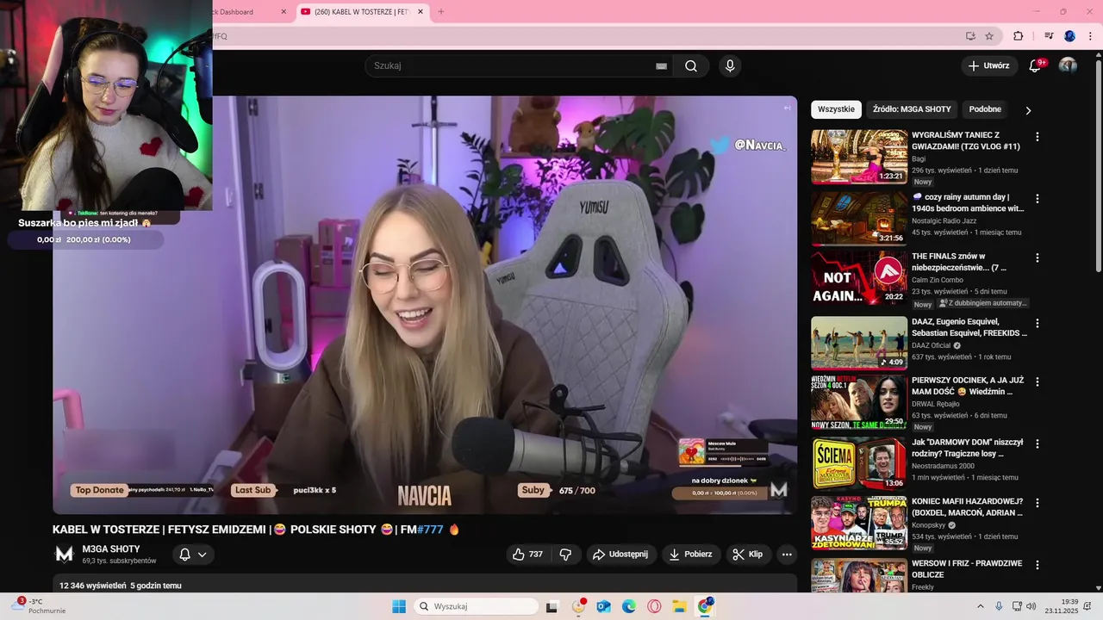
Task: Open volume control in system tray
Action: (1031, 606)
